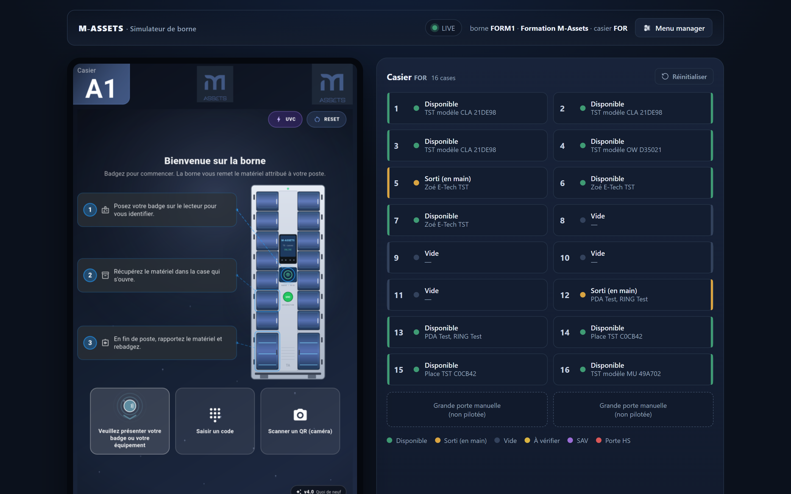This screenshot has height=494, width=791.
Task: Click the badge reader icon tile
Action: click(x=130, y=421)
